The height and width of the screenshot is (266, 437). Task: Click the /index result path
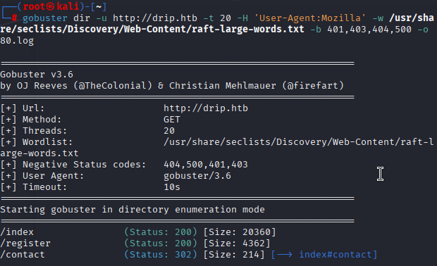point(17,232)
